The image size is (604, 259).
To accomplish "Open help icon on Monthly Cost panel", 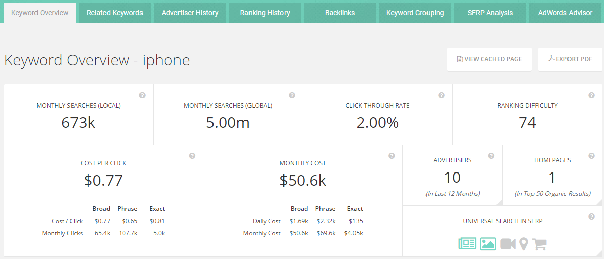I will (x=392, y=156).
